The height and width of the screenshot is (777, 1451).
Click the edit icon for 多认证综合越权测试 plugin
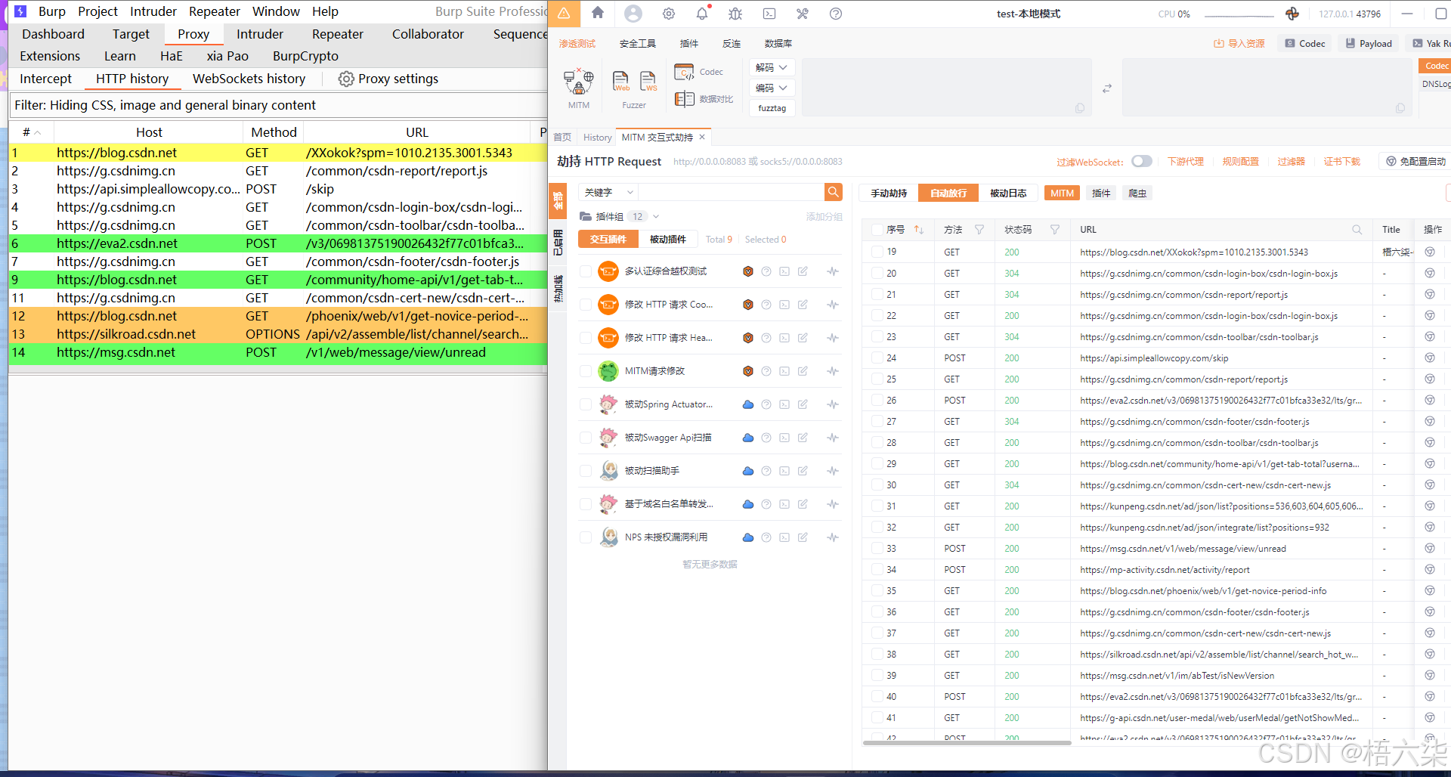(x=803, y=271)
